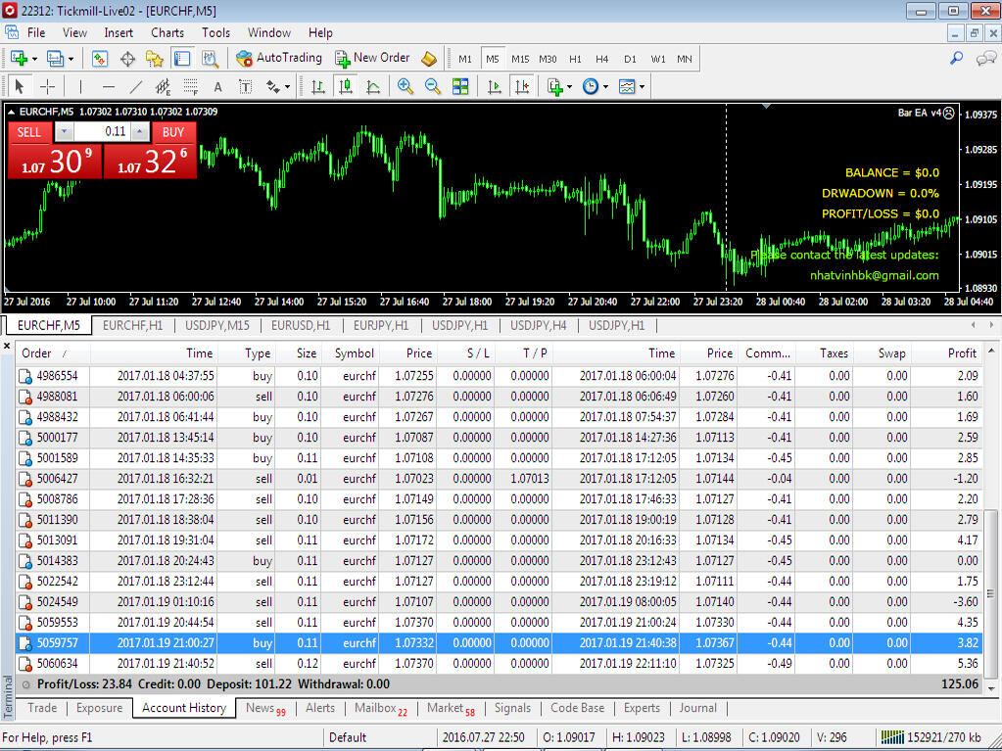
Task: Select the M30 timeframe
Action: (548, 59)
